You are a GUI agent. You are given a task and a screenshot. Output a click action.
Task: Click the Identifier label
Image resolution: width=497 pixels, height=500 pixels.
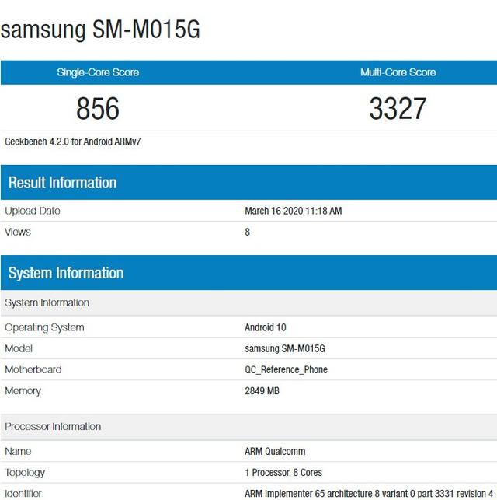pos(23,494)
